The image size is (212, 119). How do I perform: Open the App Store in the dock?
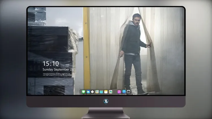(124, 92)
